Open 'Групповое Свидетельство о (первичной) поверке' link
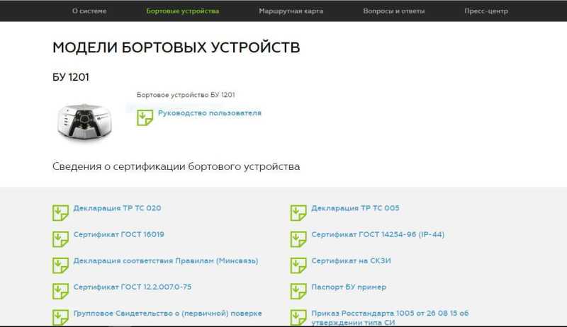 pos(167,314)
